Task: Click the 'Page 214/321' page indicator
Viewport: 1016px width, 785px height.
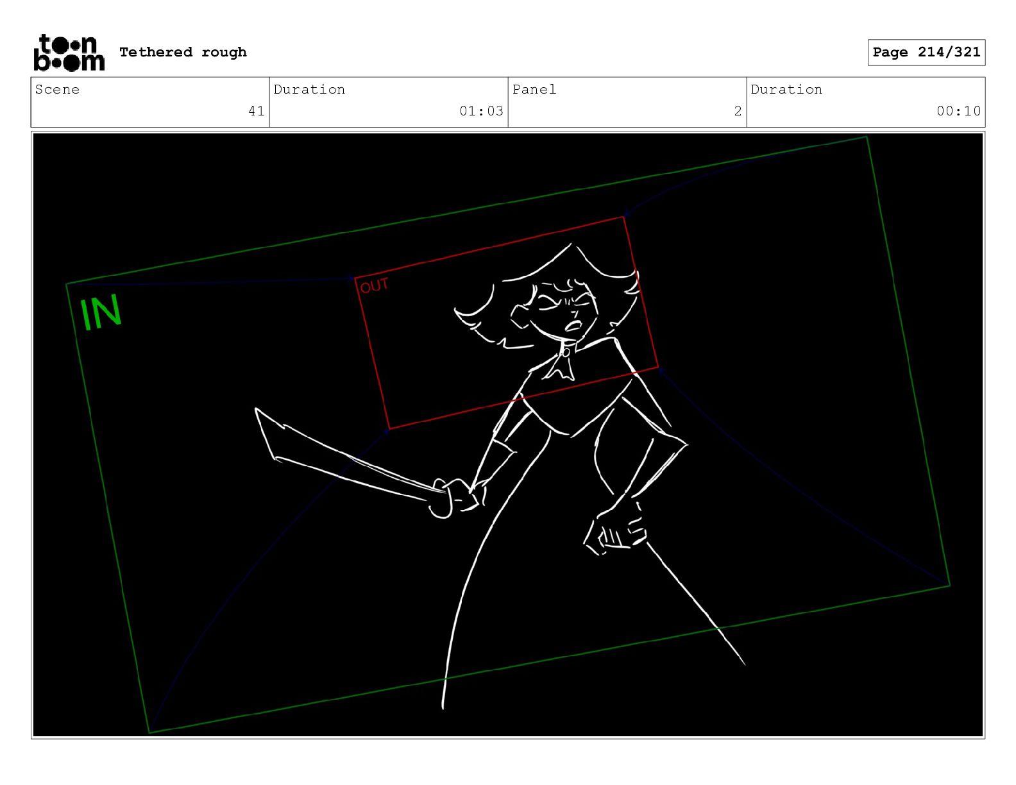Action: [926, 52]
